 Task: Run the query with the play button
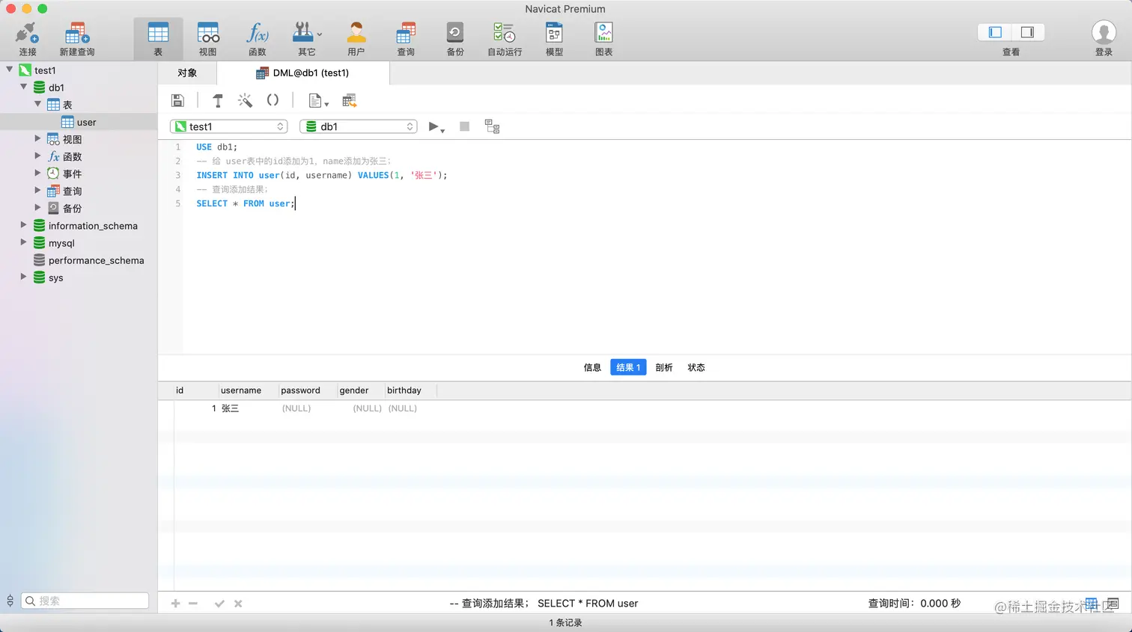[x=436, y=127]
